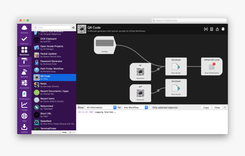245x156 pixels.
Task: Select the Alfred QR code Post Notification node
Action: 212,66
